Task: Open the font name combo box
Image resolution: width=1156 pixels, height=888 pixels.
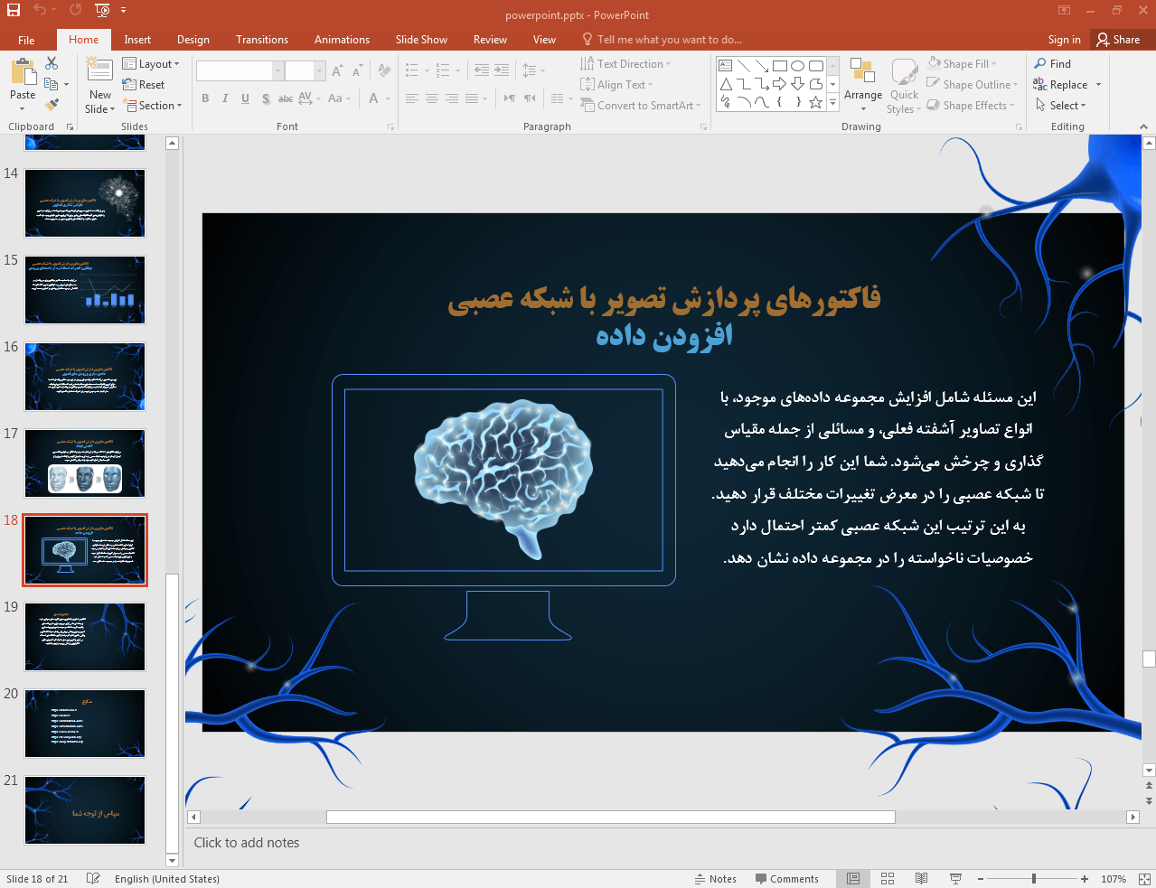Action: [240, 70]
